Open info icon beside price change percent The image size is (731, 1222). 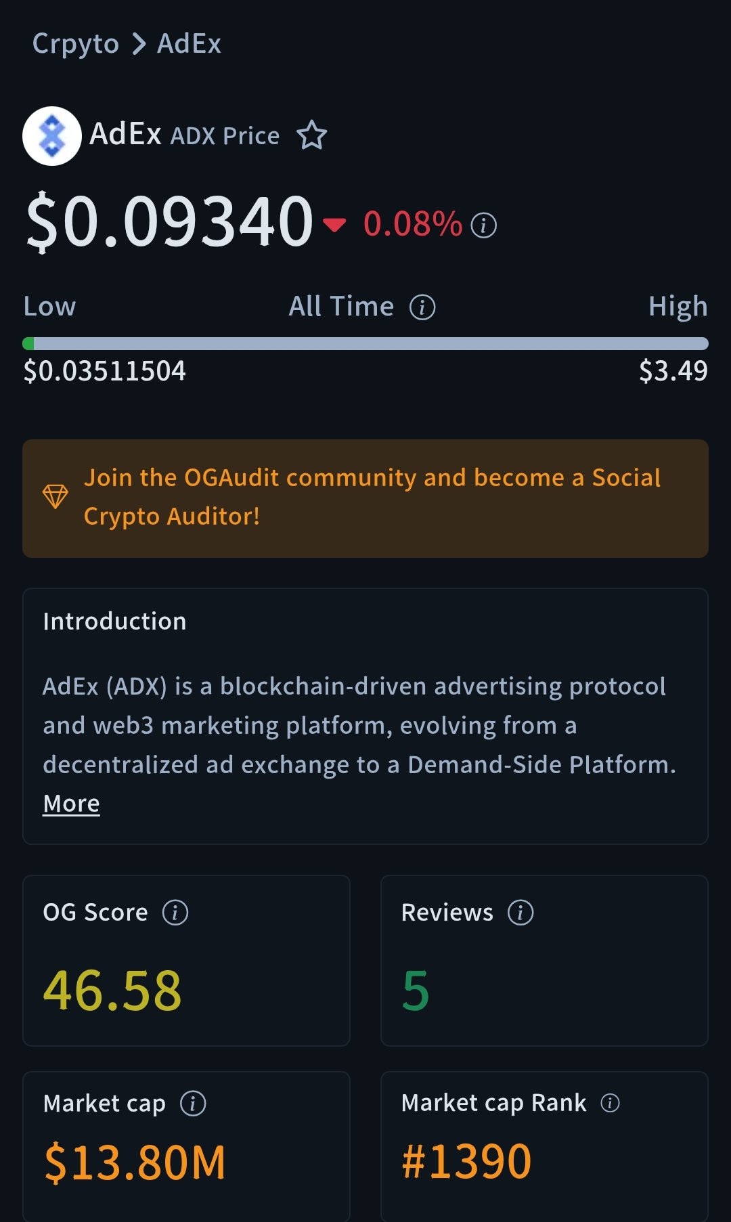(483, 225)
